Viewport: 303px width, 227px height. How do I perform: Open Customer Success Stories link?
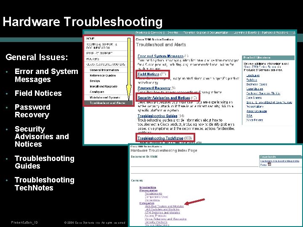[263, 93]
